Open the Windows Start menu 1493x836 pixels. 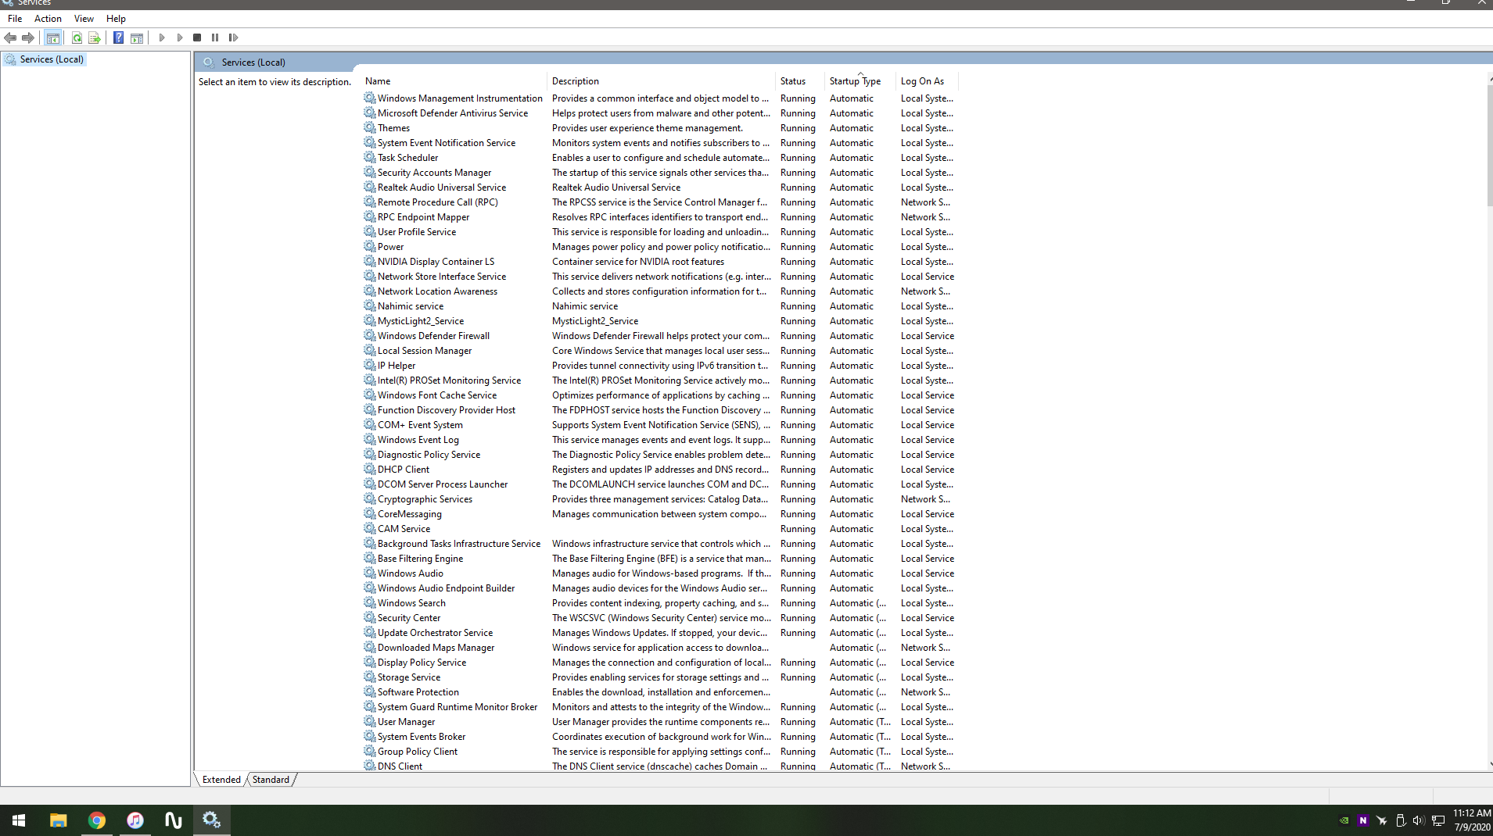click(x=19, y=820)
